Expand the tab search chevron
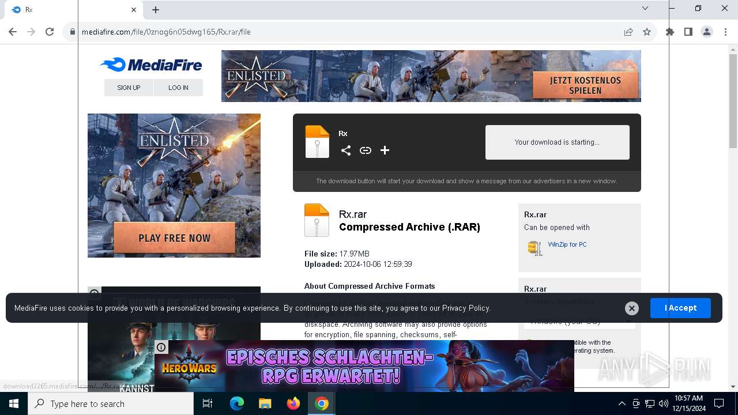This screenshot has width=738, height=415. [x=645, y=8]
